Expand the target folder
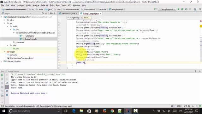 (x=4, y=52)
